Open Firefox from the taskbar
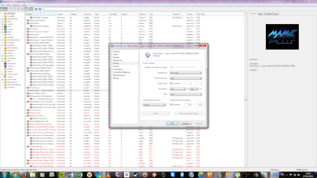 (x=23, y=175)
